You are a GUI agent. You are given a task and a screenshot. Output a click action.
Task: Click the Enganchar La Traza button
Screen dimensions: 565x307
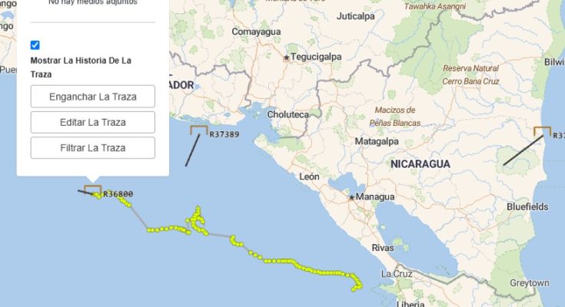click(93, 97)
